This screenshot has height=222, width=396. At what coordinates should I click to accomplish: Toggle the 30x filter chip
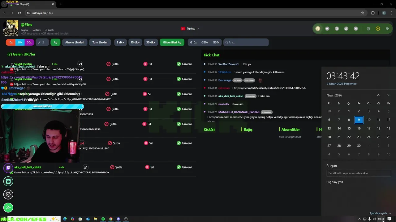pos(29,42)
